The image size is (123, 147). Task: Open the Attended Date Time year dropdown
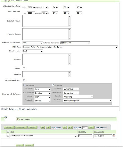(x=31, y=7)
